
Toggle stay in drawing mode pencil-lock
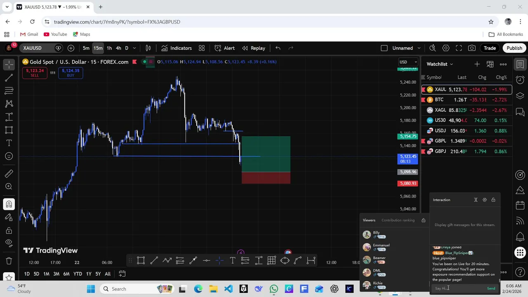(x=9, y=217)
